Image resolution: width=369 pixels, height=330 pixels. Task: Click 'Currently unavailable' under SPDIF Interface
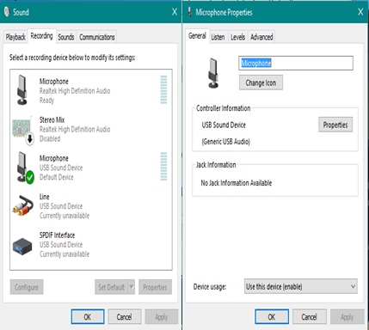click(x=65, y=254)
